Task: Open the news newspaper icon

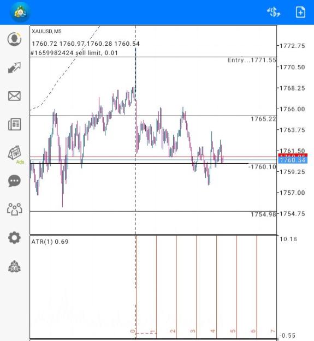Action: (x=14, y=124)
